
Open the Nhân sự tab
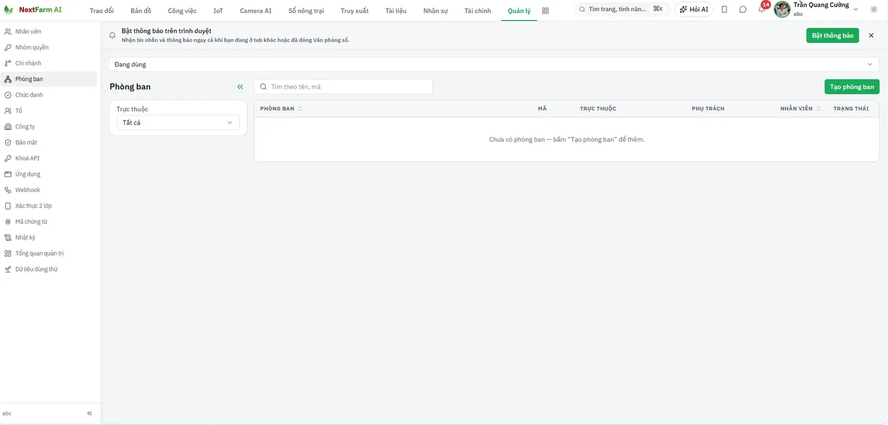(436, 11)
